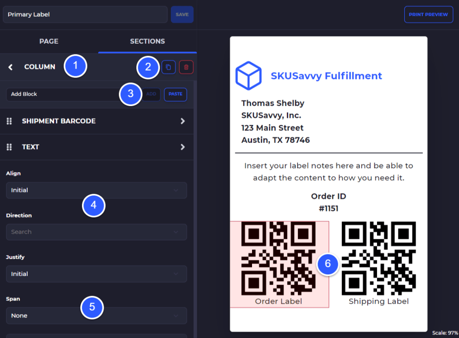This screenshot has height=338, width=459.
Task: Open the Direction search dropdown
Action: (96, 232)
